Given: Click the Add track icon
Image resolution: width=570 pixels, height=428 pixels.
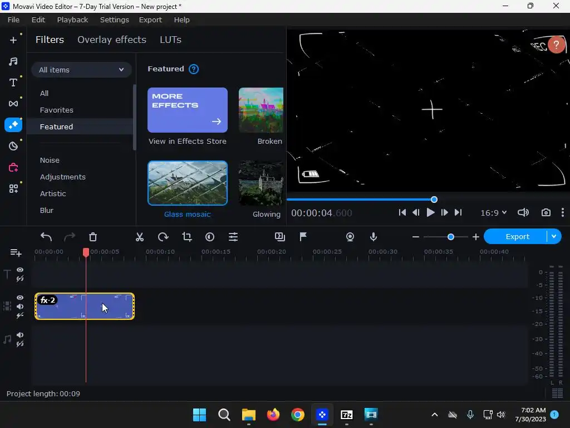Looking at the screenshot, I should tap(16, 252).
